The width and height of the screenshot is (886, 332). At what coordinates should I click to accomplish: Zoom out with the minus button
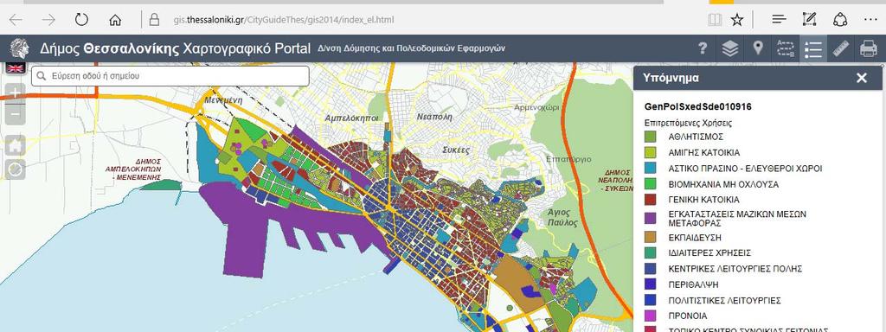(16, 114)
